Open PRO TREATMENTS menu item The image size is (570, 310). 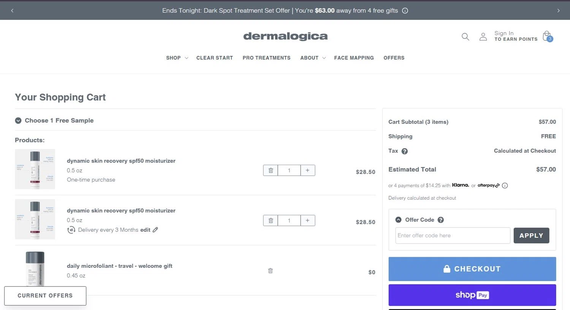point(266,58)
